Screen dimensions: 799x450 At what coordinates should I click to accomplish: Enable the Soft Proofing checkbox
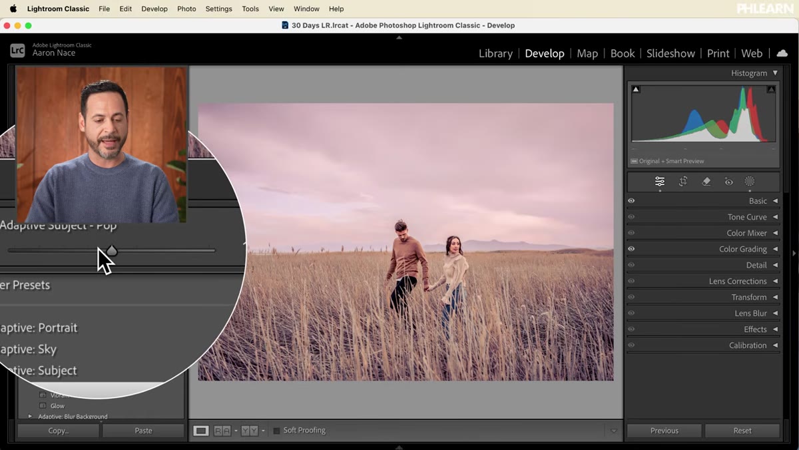point(277,431)
